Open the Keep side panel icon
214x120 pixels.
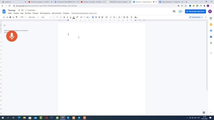click(x=211, y=24)
